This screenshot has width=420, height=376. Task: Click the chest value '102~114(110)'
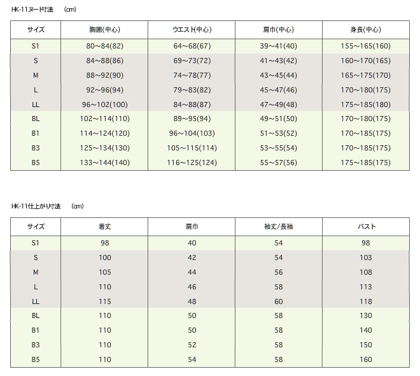point(105,119)
